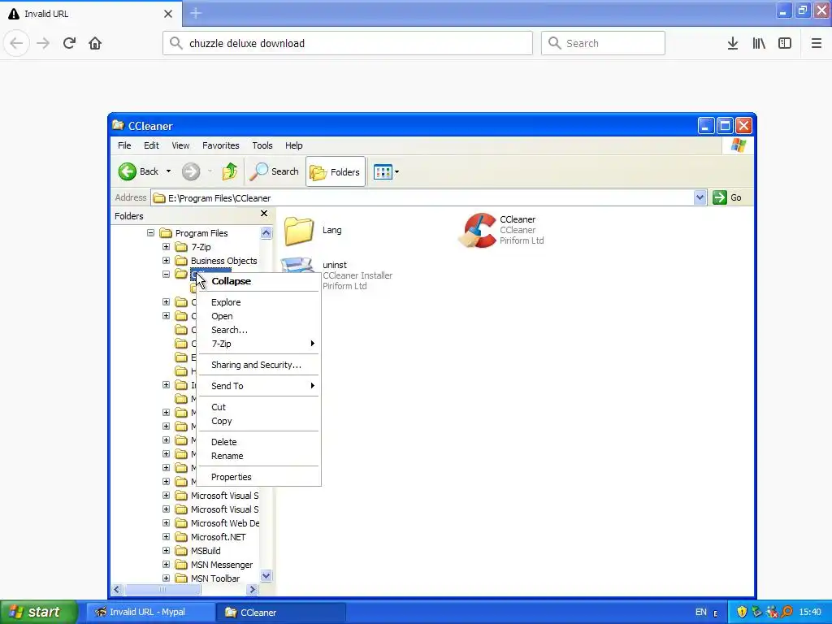Open Explorer Search magnifier button
Image resolution: width=832 pixels, height=624 pixels.
(x=274, y=171)
